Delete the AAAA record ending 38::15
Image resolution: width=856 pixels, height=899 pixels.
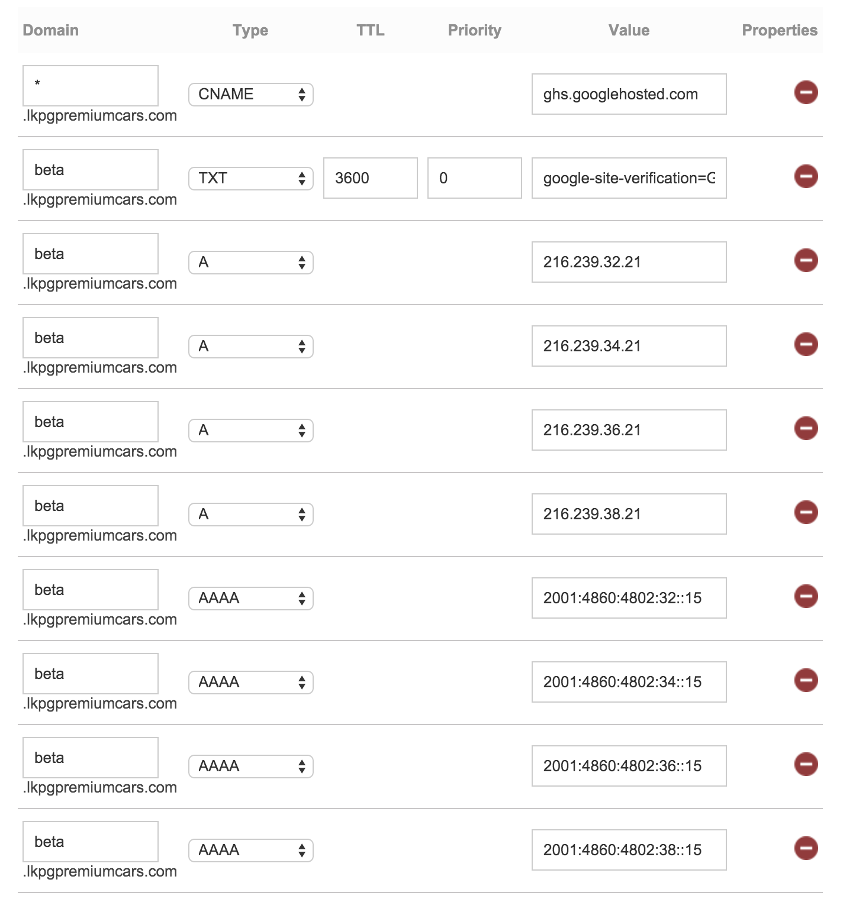pyautogui.click(x=806, y=848)
